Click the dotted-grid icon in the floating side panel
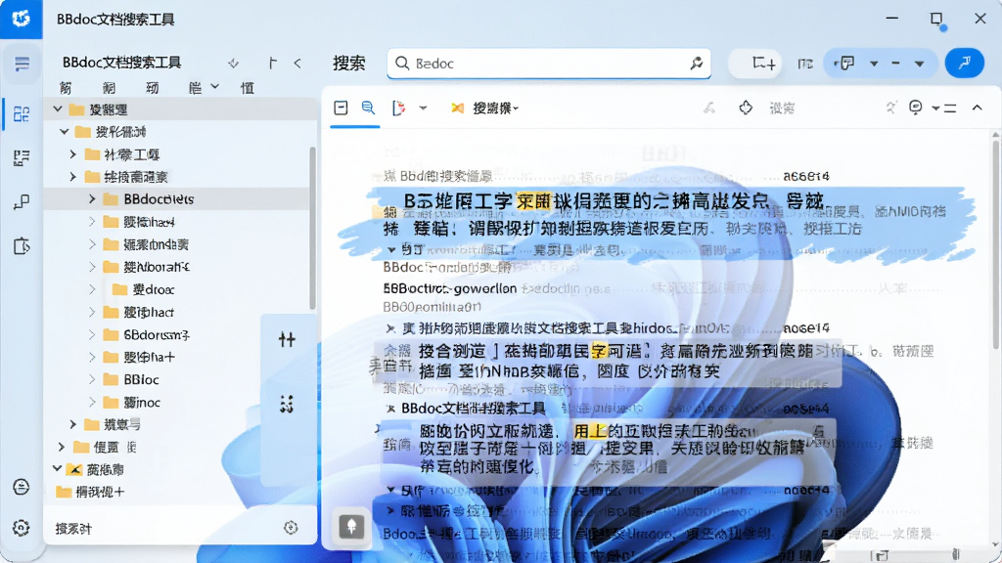The width and height of the screenshot is (1002, 563). [x=287, y=404]
